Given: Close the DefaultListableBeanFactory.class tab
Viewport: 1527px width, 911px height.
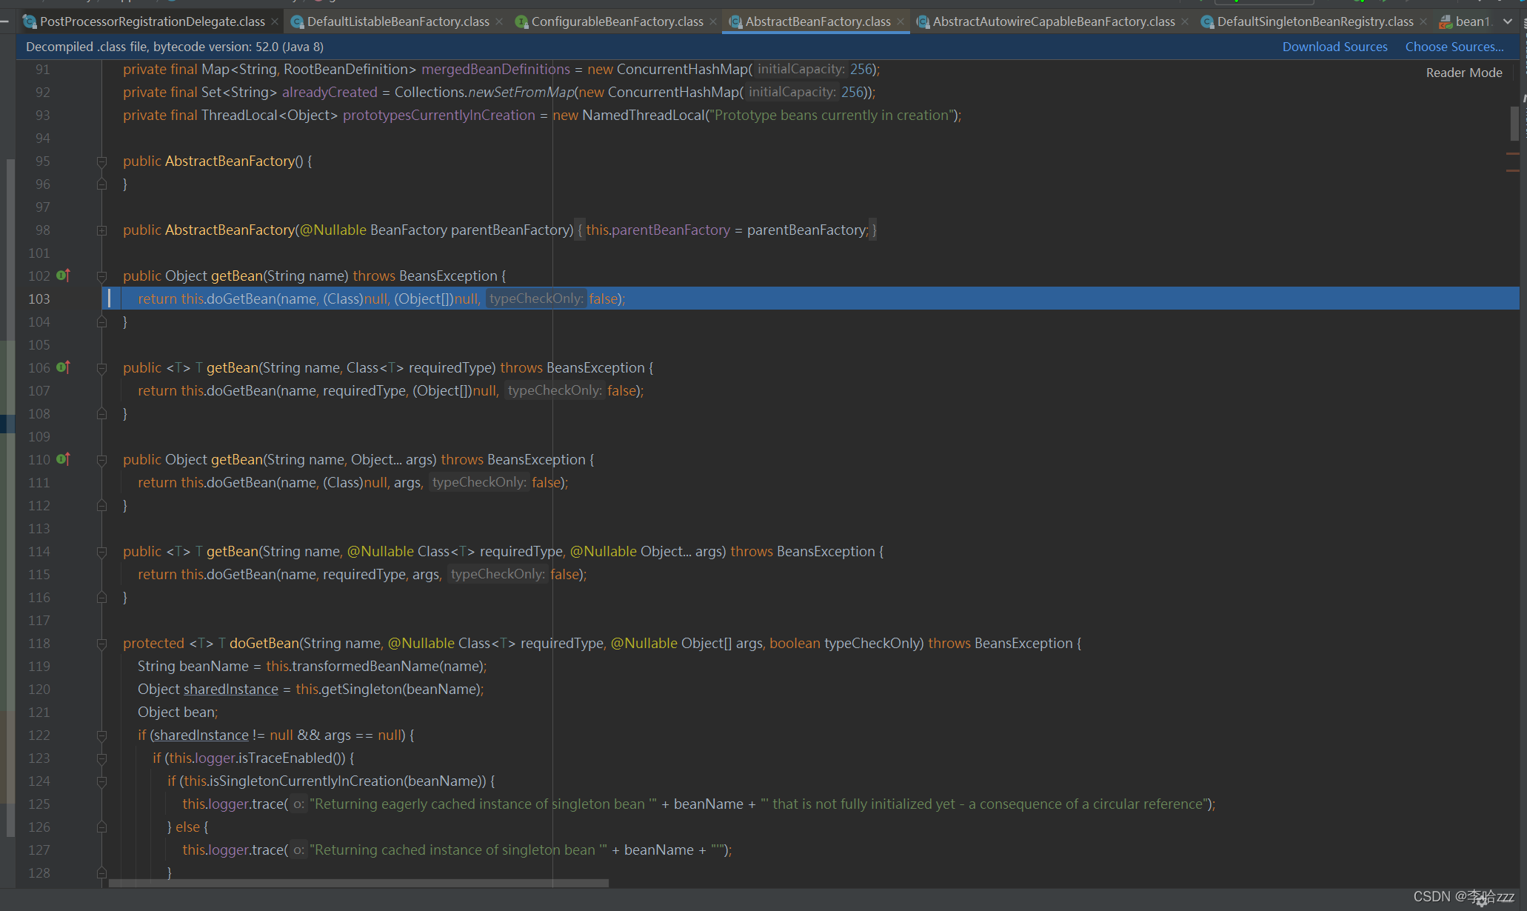Looking at the screenshot, I should point(499,21).
